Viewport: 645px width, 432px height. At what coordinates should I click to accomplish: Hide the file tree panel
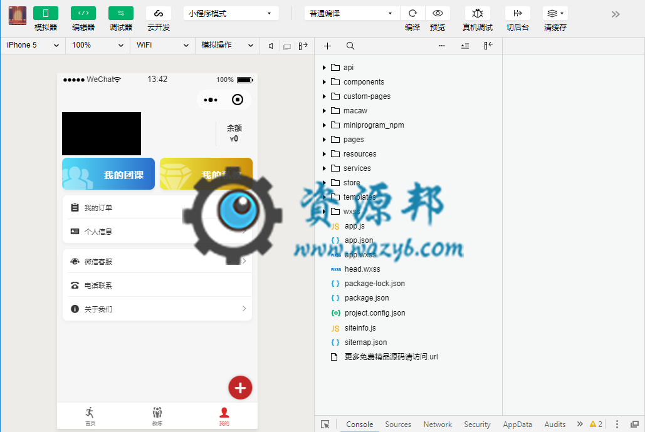click(x=488, y=46)
